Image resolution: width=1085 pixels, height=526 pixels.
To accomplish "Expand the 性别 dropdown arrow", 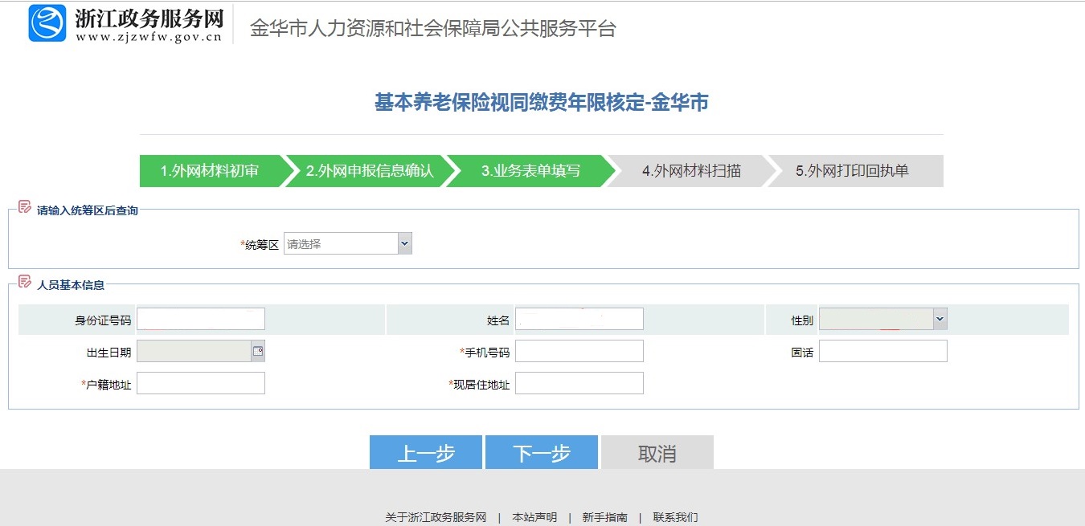I will (940, 319).
